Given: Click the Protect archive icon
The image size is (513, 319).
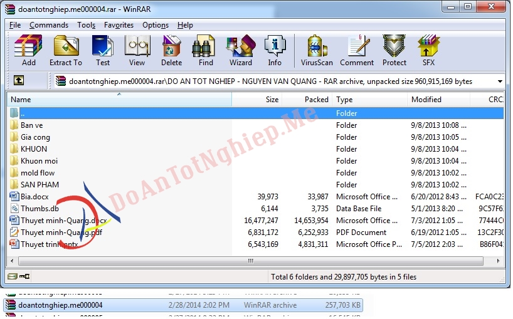Looking at the screenshot, I should (394, 50).
